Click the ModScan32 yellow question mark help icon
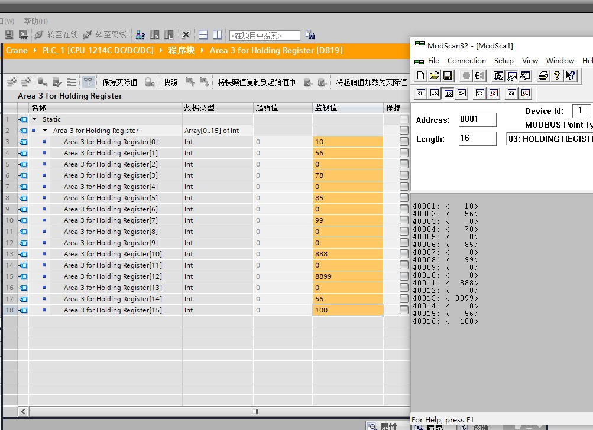 pyautogui.click(x=556, y=76)
